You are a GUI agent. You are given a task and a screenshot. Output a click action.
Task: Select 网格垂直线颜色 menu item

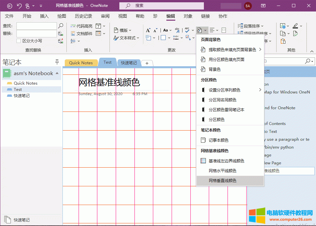[x=223, y=181]
